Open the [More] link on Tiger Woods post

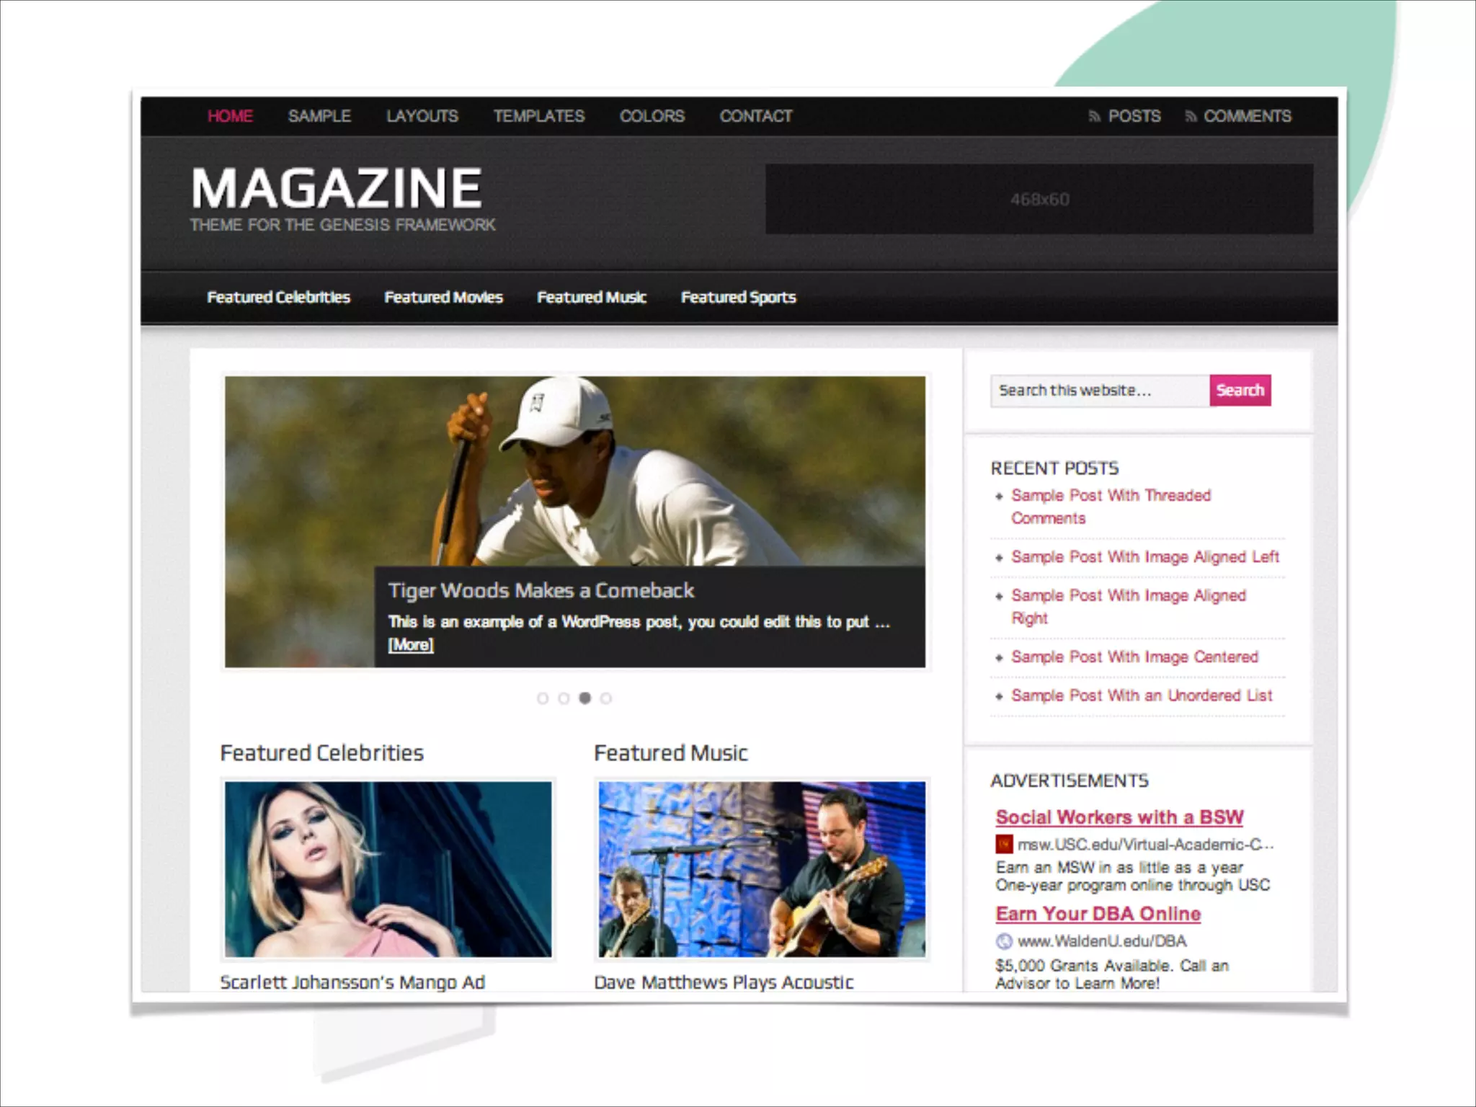coord(411,645)
